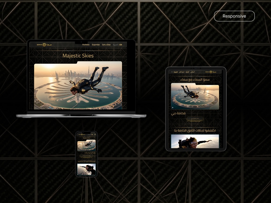
Task: Click the upper call-to-action button on phone
Action: 86,156
